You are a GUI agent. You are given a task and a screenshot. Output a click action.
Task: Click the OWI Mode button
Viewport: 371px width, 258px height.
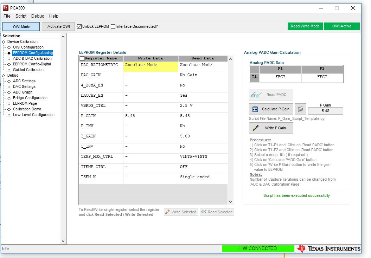(21, 26)
